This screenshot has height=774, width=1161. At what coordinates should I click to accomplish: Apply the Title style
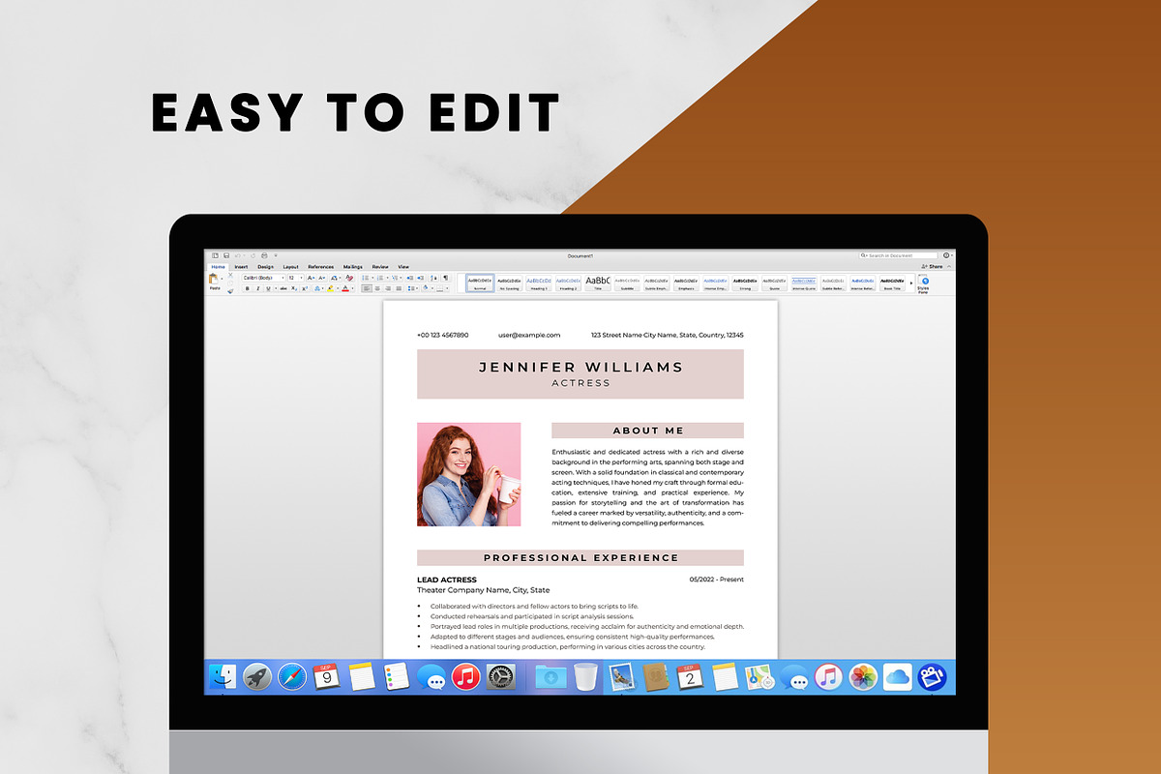click(x=597, y=283)
